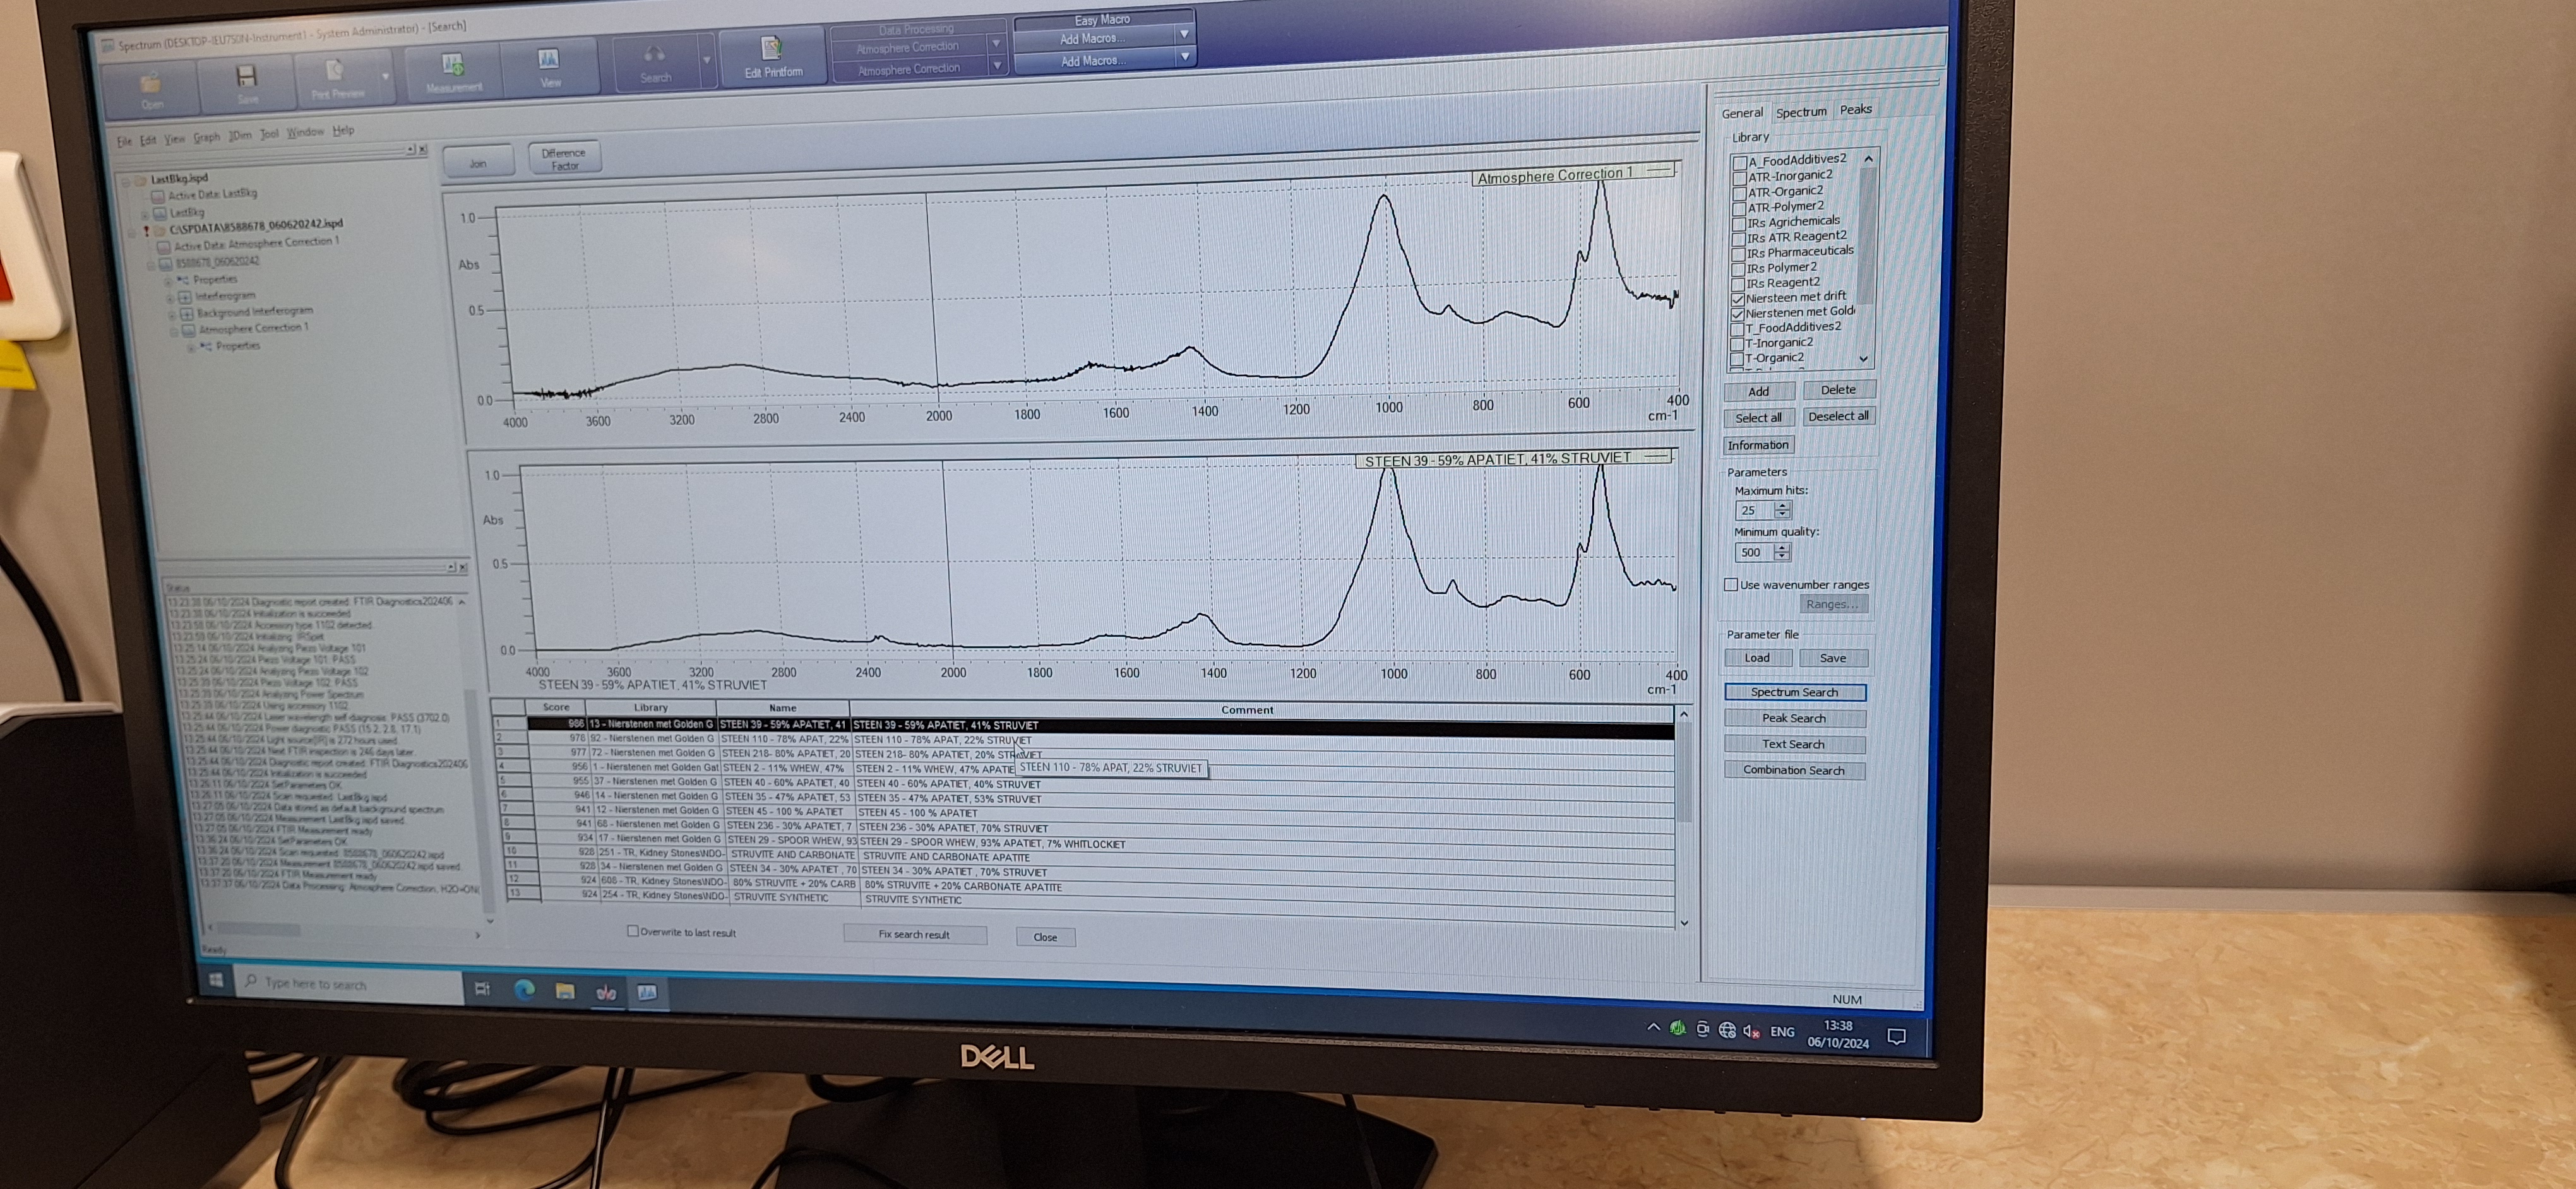Click the View spectrum toolbar icon
2576x1189 pixels.
tap(548, 60)
